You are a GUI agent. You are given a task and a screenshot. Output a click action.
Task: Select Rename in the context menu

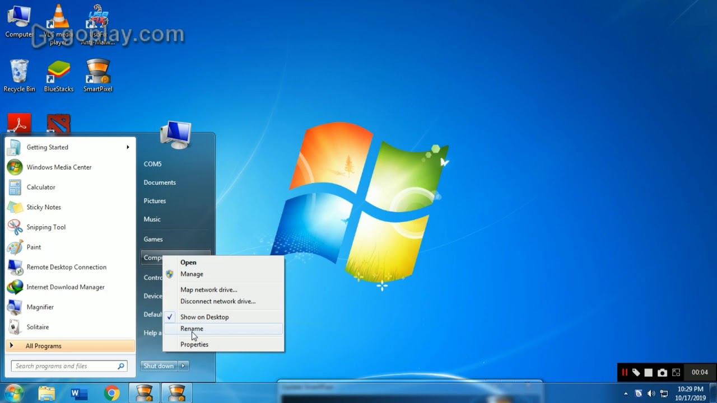pyautogui.click(x=224, y=329)
